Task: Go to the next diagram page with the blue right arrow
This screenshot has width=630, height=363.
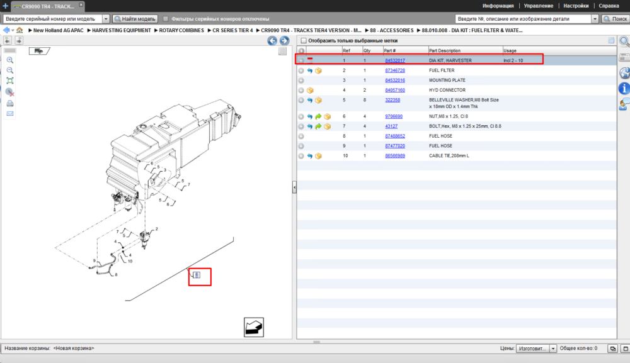Action: click(285, 40)
